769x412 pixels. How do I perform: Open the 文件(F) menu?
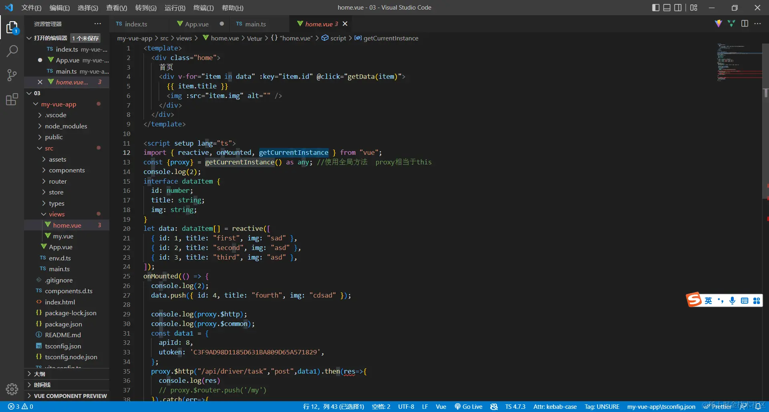click(31, 8)
